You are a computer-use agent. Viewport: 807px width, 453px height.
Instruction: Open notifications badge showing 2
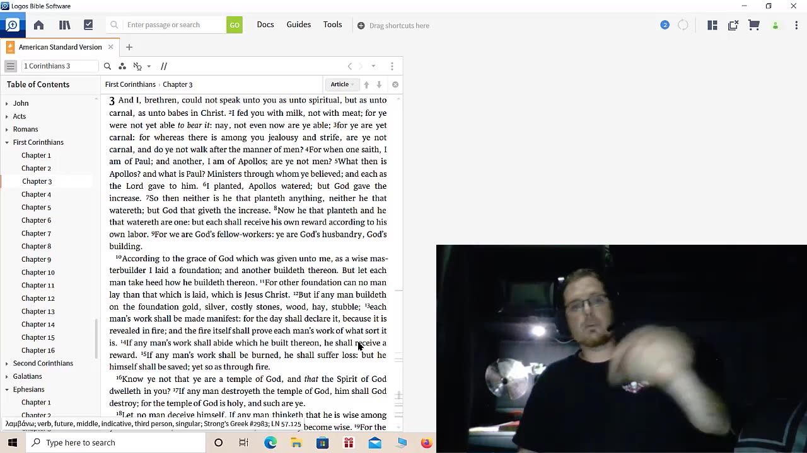665,25
